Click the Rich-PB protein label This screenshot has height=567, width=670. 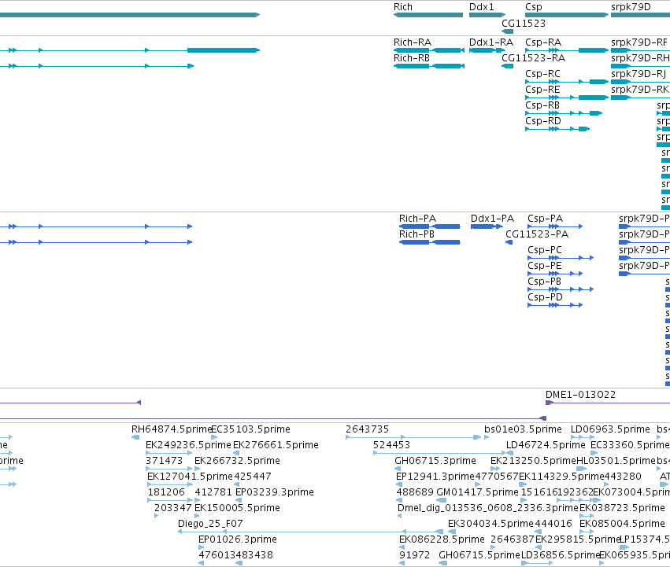(416, 234)
